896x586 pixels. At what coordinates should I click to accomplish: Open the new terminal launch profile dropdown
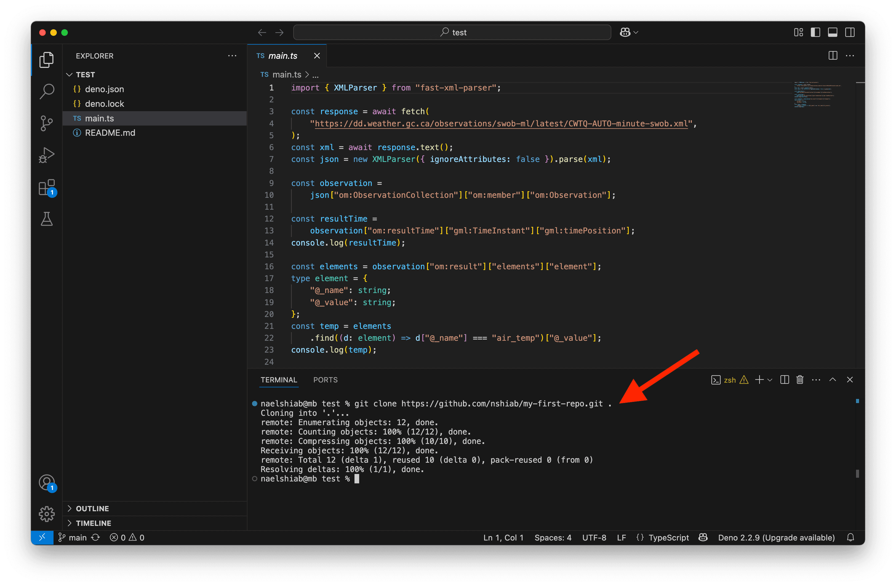click(770, 380)
